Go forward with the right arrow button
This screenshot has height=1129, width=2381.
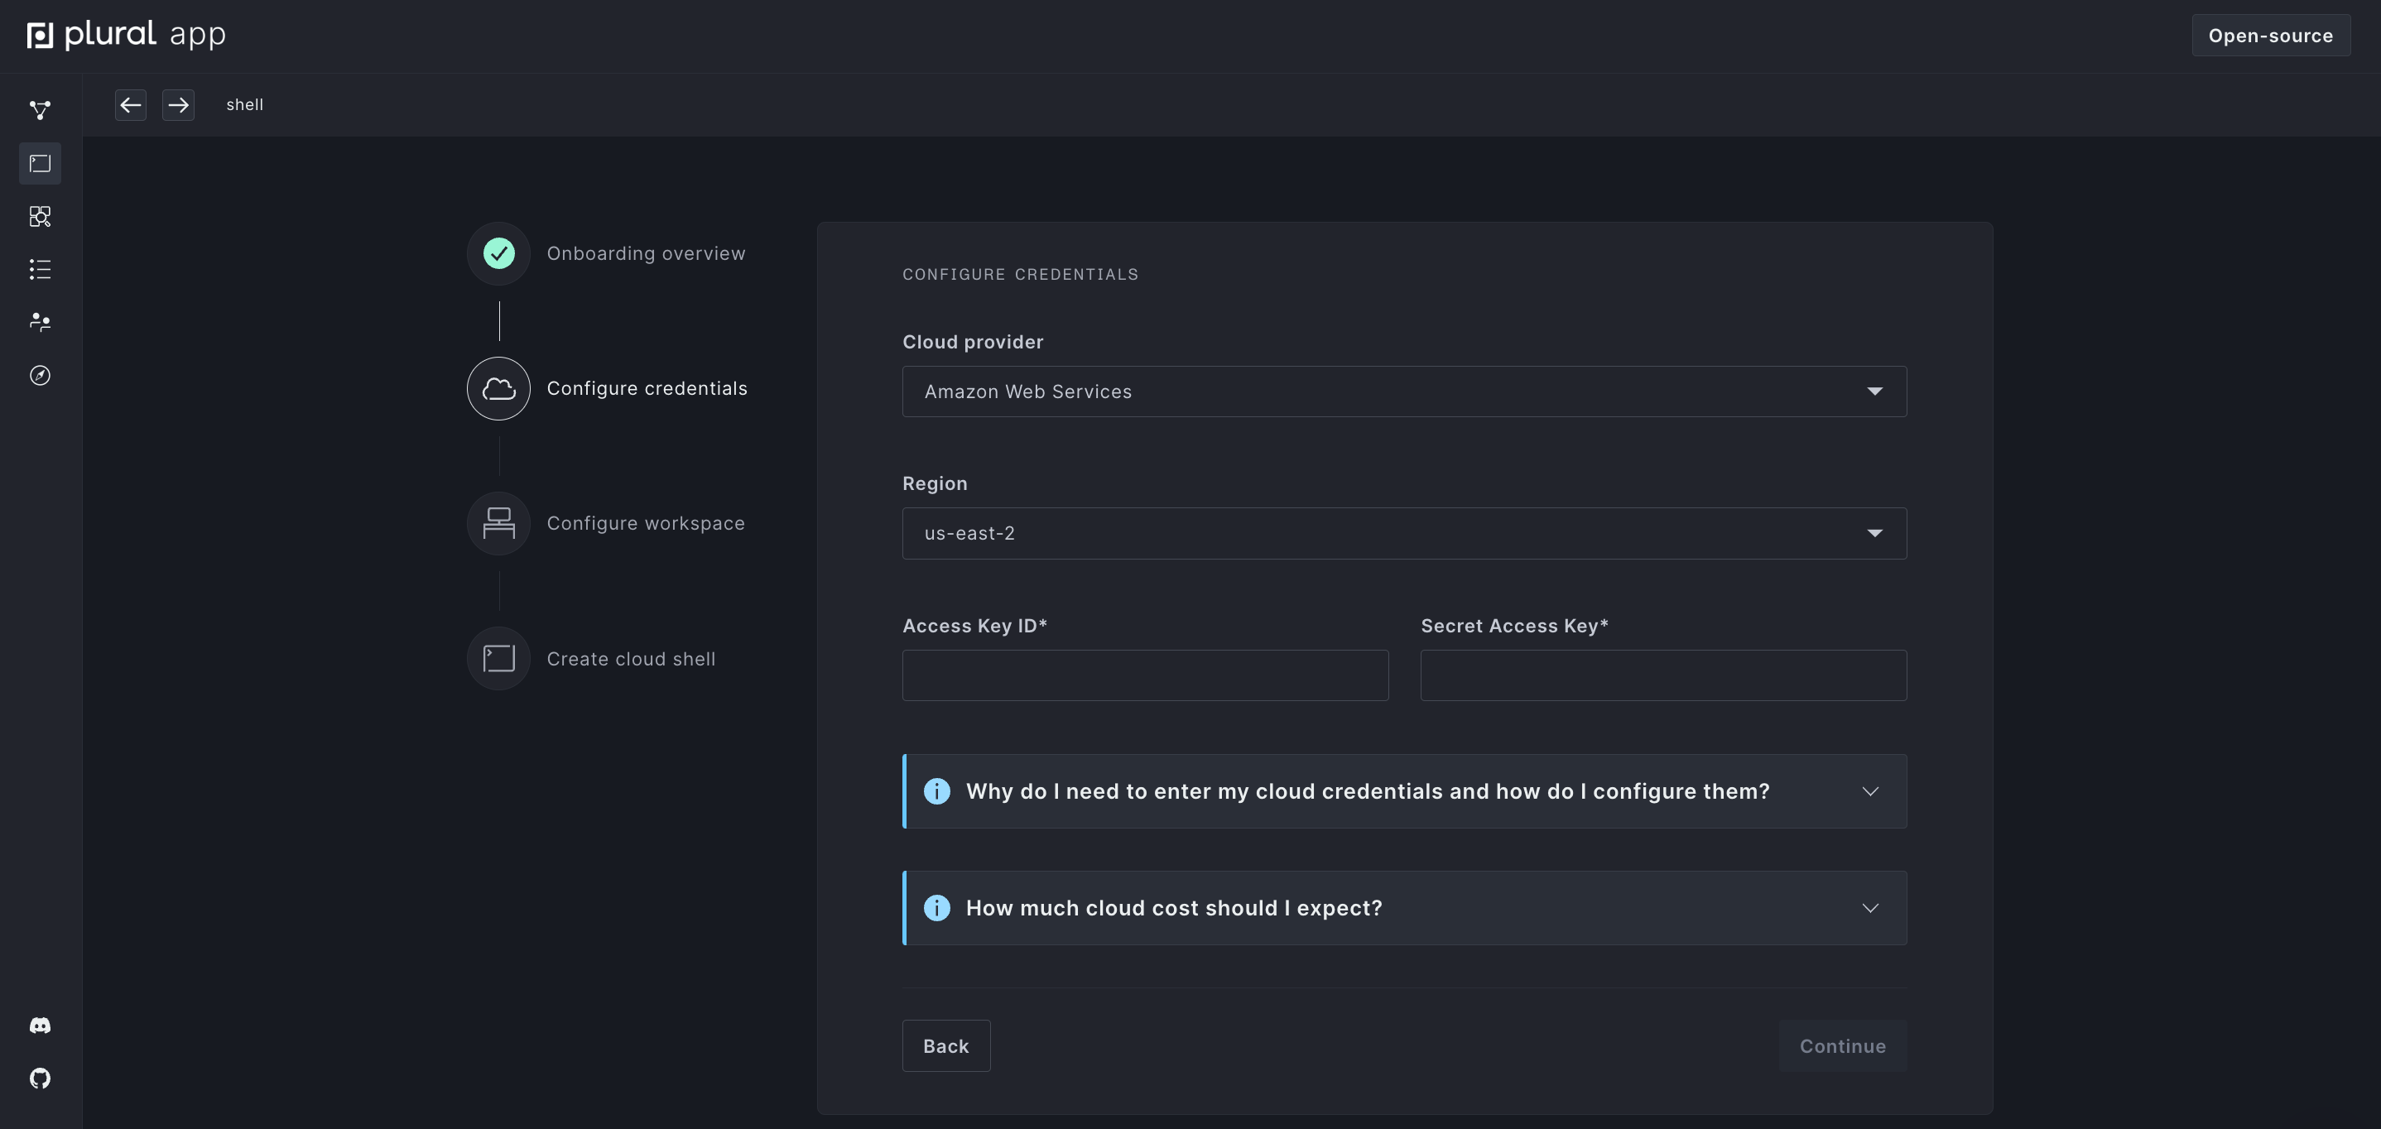(178, 104)
